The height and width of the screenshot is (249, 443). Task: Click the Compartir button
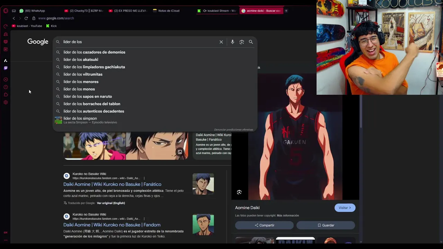tap(264, 225)
